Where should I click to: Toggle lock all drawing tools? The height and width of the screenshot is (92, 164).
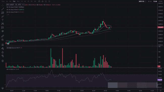coord(3,52)
